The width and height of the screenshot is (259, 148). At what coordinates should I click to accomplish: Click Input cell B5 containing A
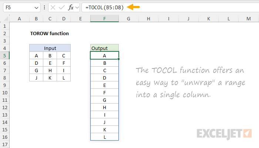(36, 55)
